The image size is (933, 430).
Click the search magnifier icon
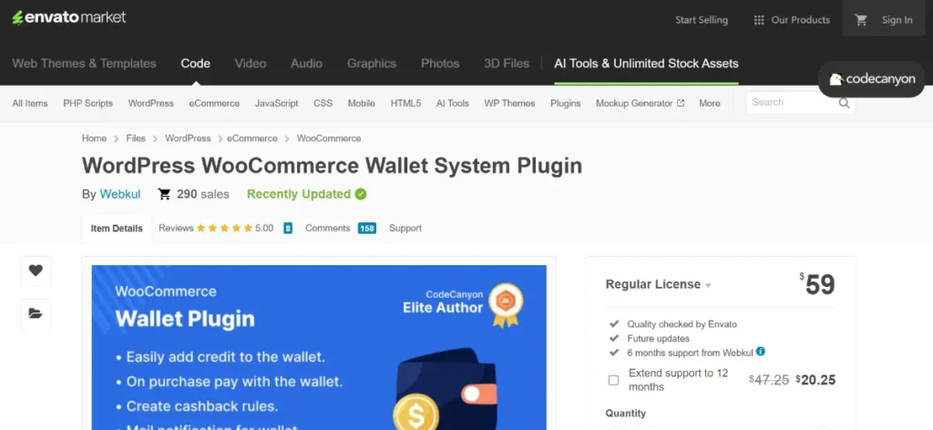(844, 103)
